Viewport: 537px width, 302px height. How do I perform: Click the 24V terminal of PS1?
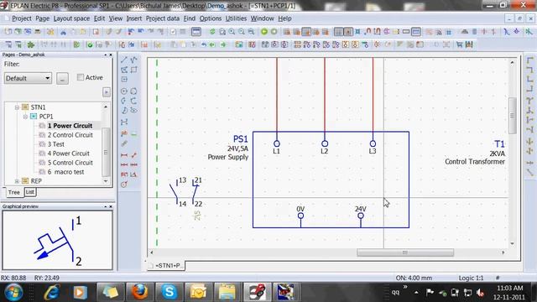point(361,216)
